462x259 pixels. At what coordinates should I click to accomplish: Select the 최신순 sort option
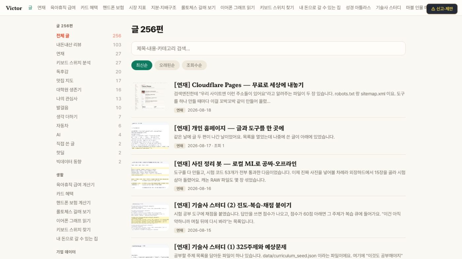click(142, 65)
